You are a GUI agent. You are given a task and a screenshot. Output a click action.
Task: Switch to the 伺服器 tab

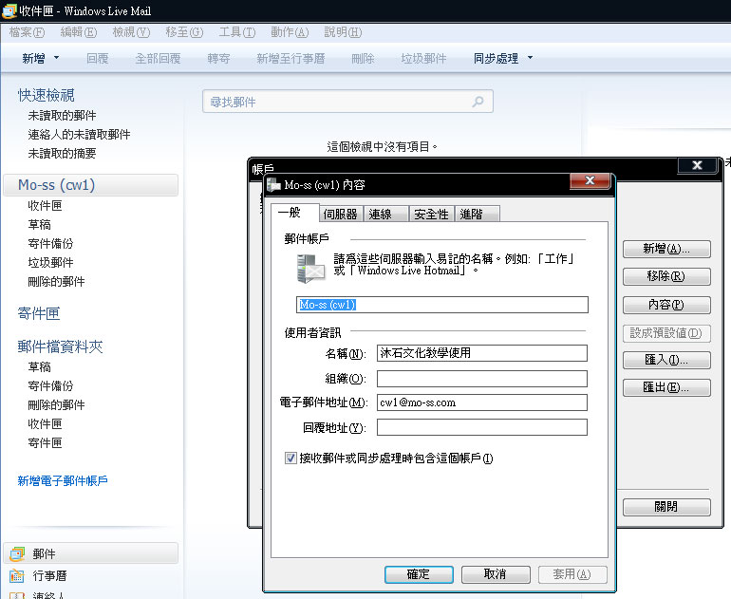pyautogui.click(x=340, y=214)
